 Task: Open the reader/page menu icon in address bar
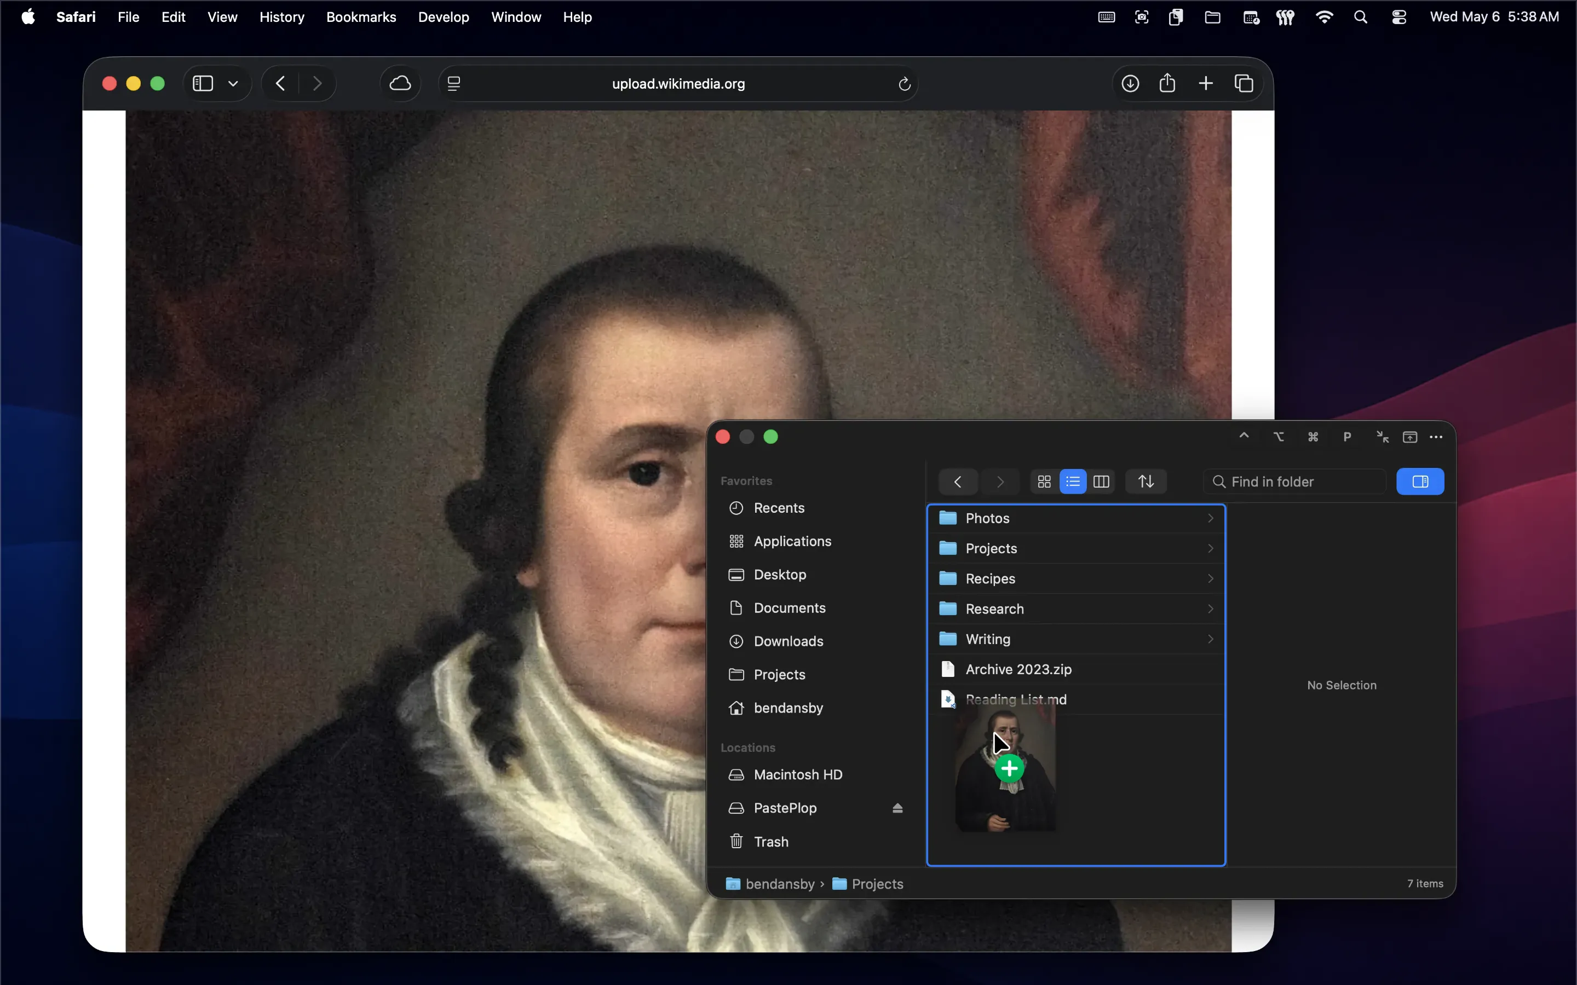(x=454, y=83)
